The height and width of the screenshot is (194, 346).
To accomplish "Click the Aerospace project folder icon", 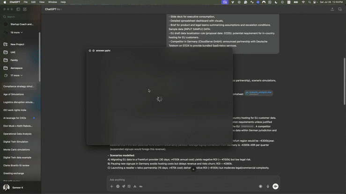I will 6,68.
